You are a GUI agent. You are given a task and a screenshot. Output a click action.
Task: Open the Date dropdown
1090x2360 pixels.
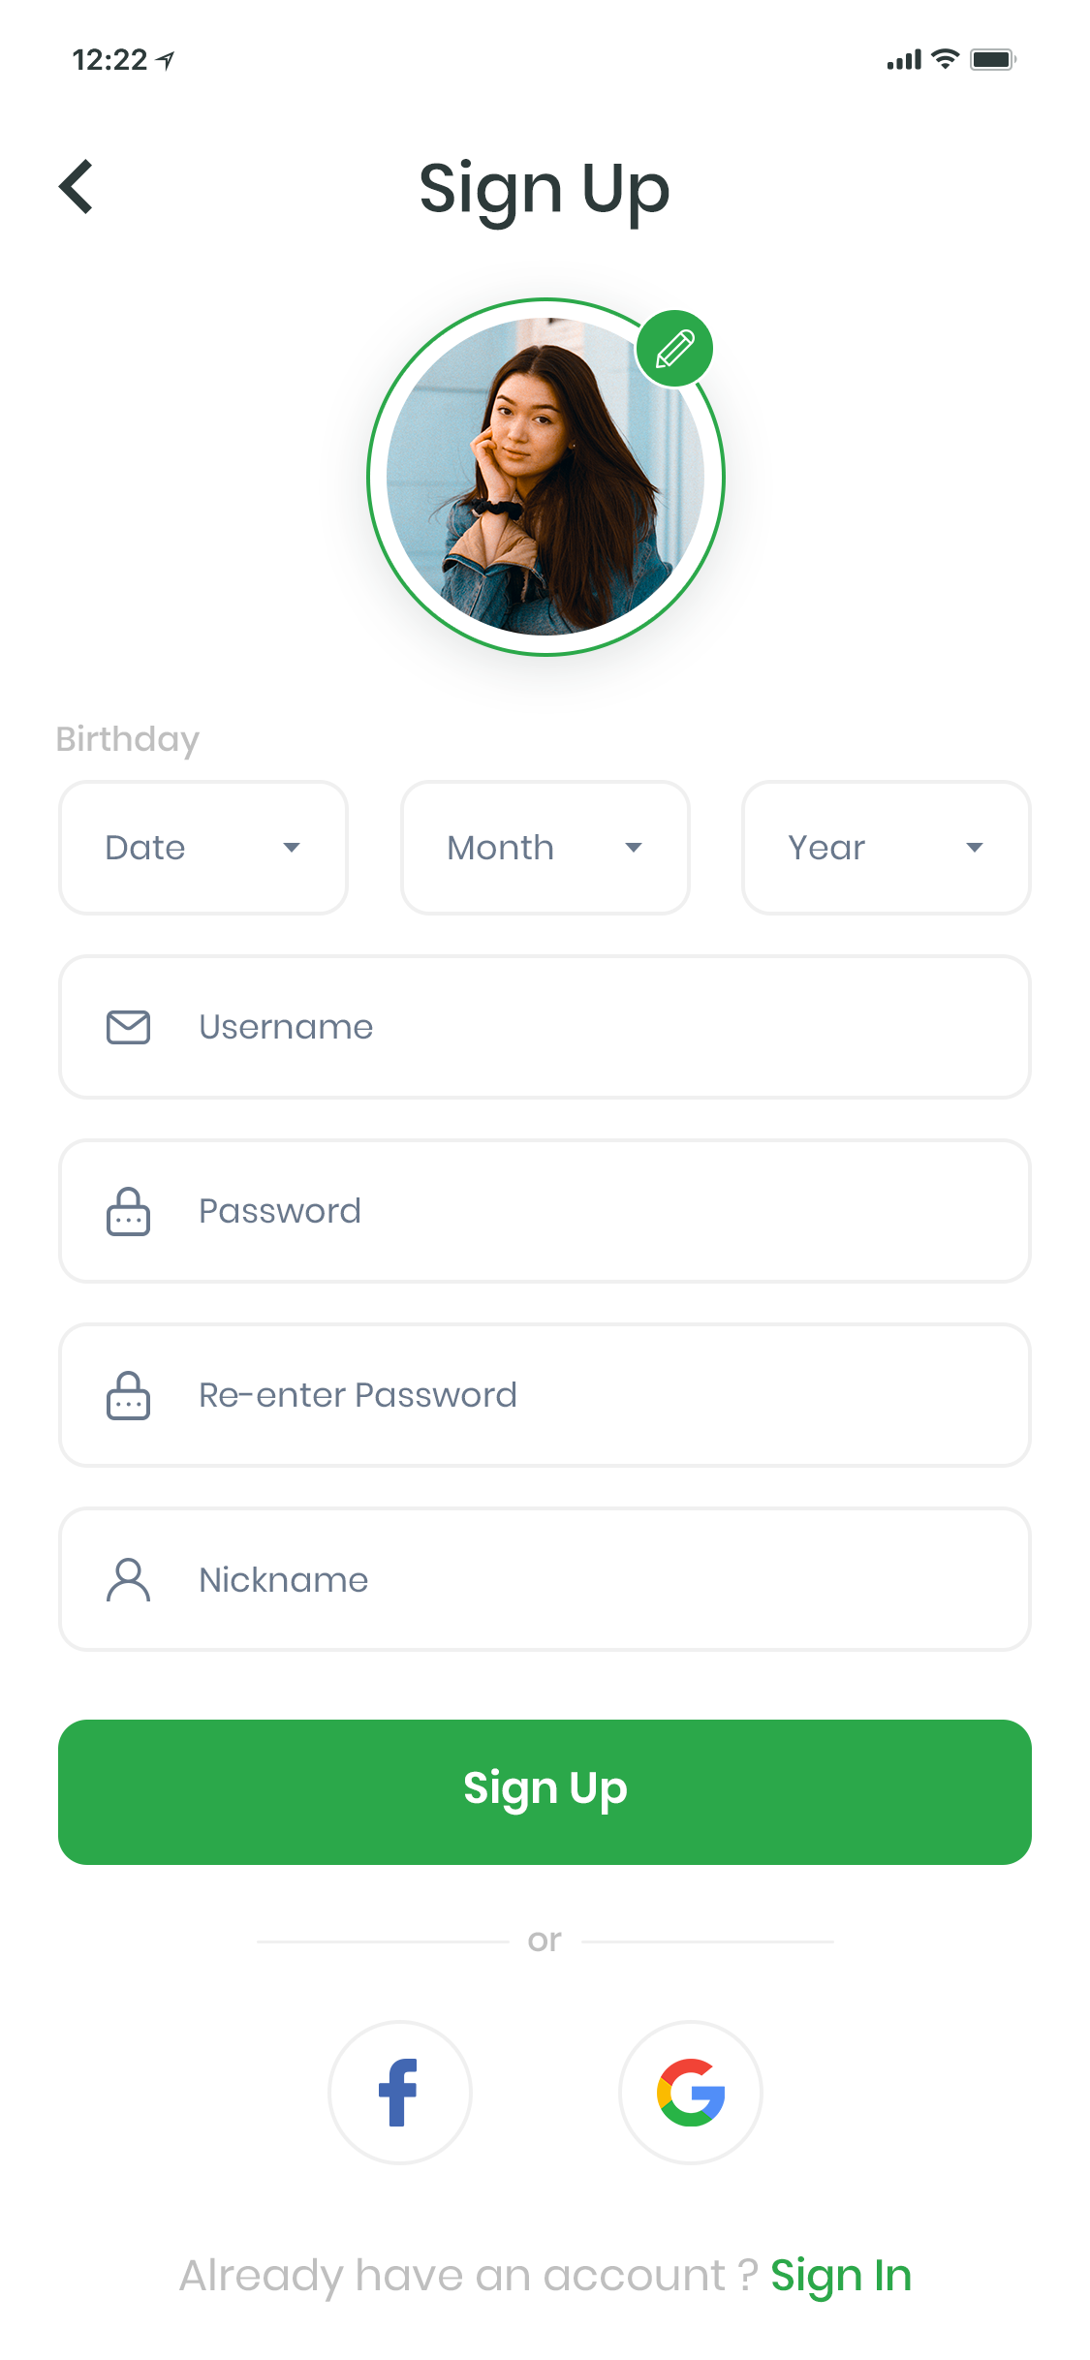pos(203,848)
